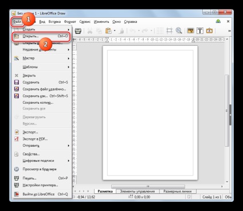The image size is (243, 211).
Task: Click the Print icon in the toolbar
Action: [78, 31]
